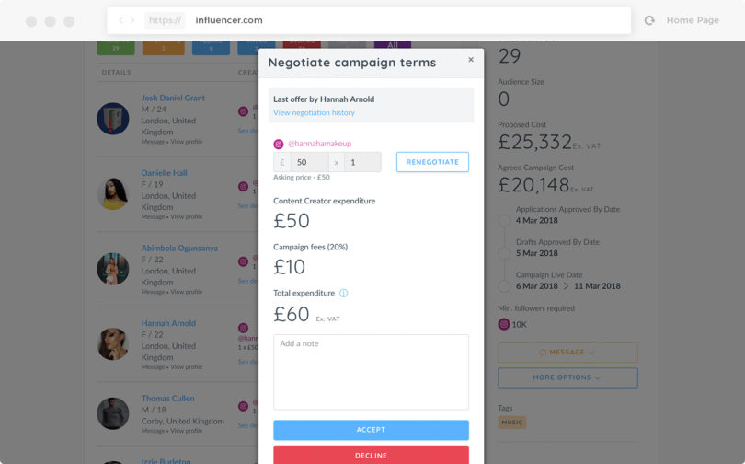The height and width of the screenshot is (464, 745).
Task: Select the Music tag
Action: pos(511,423)
